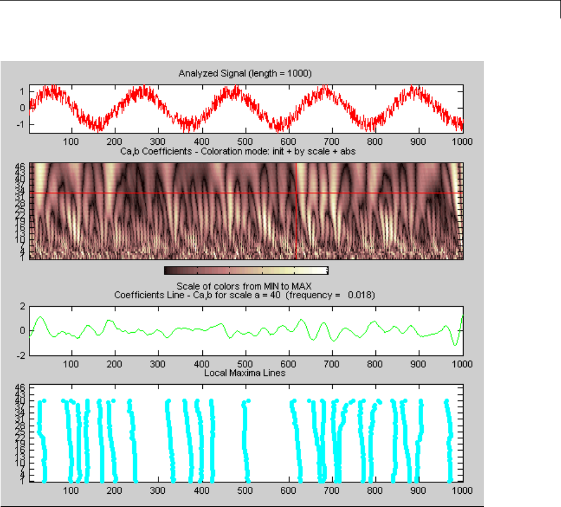This screenshot has height=507, width=561.
Task: Click the "1000" tick label under Local Maxima plot
Action: click(x=461, y=490)
